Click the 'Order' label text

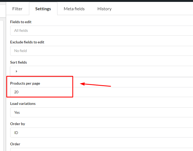tap(15, 144)
